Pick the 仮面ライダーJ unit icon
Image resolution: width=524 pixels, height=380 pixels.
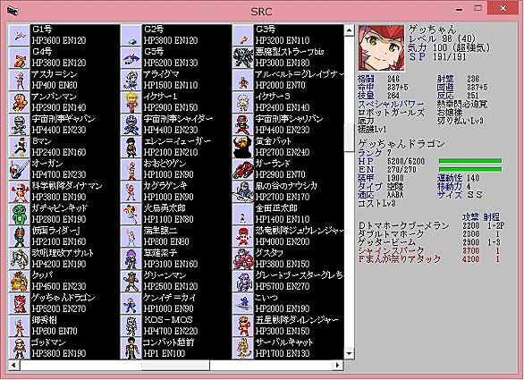[x=19, y=237]
